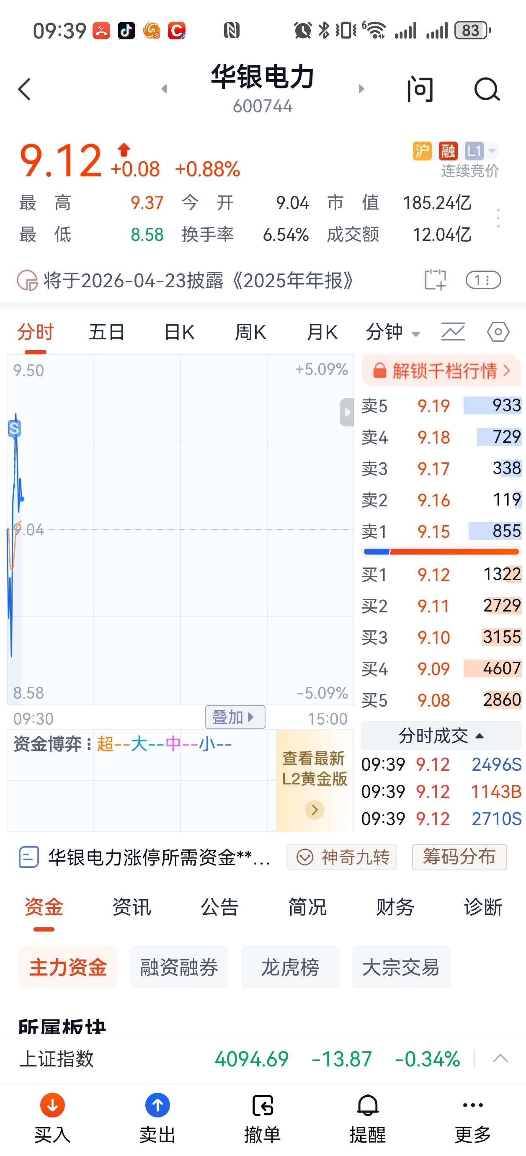Switch to the 资金 tab
The width and height of the screenshot is (526, 1156).
coord(44,907)
